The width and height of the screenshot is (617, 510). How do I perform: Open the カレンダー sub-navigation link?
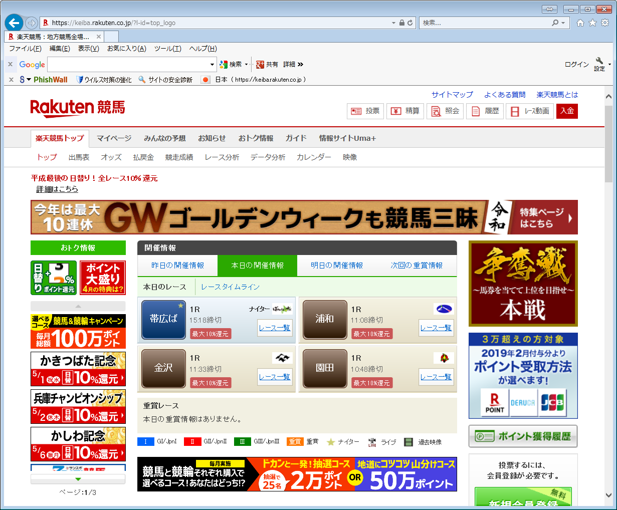tap(314, 157)
